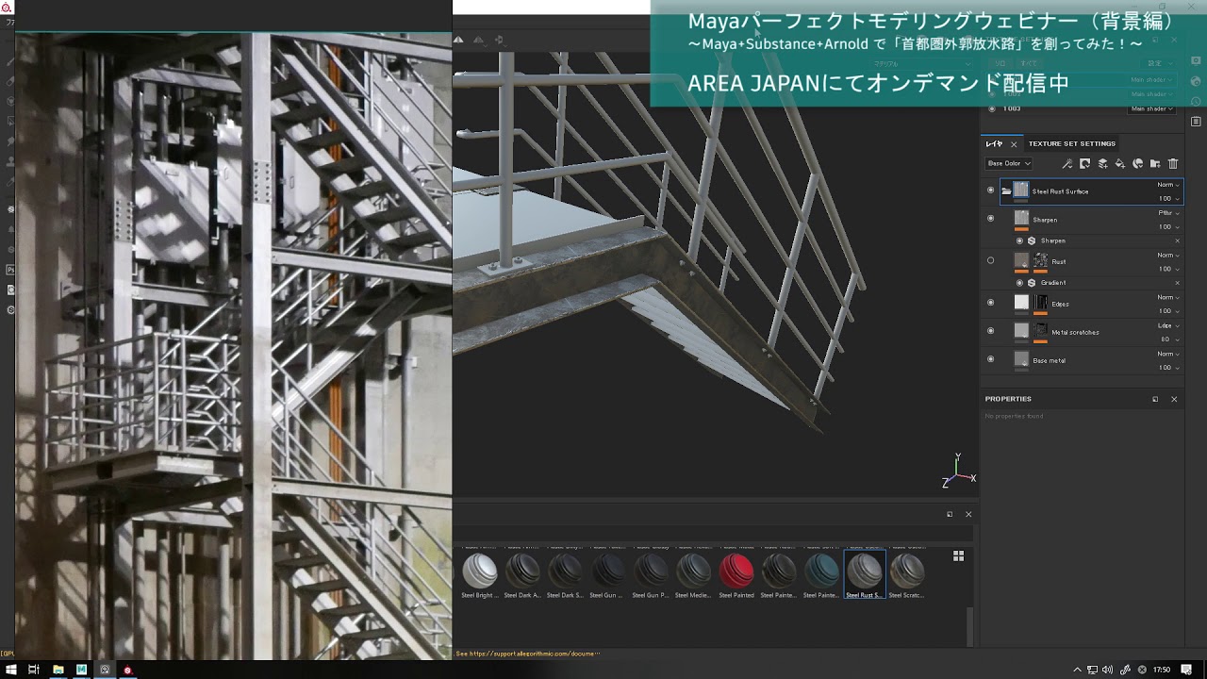
Task: Open the Base Color channel dropdown
Action: 1009,164
